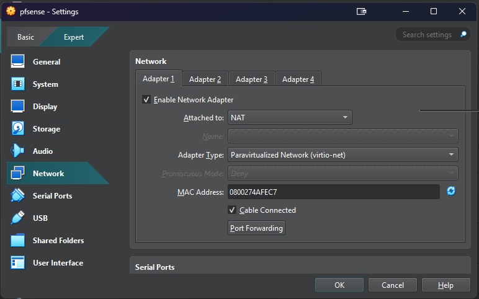The image size is (479, 299).
Task: Open the Storage disk icon
Action: [18, 128]
